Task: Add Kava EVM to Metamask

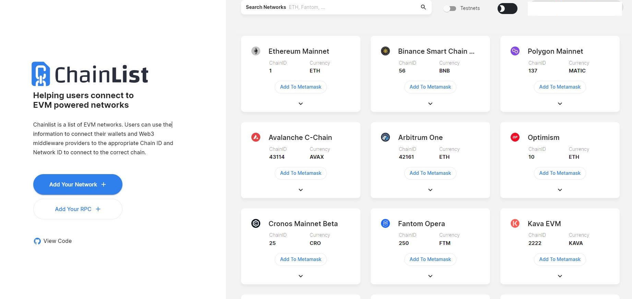Action: click(560, 259)
